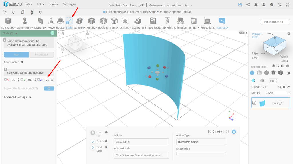
Task: Select the mesh_4 object thumbnail
Action: click(x=262, y=103)
